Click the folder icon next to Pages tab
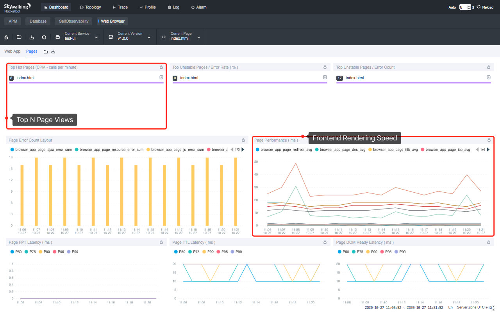This screenshot has height=312, width=500. [x=45, y=51]
